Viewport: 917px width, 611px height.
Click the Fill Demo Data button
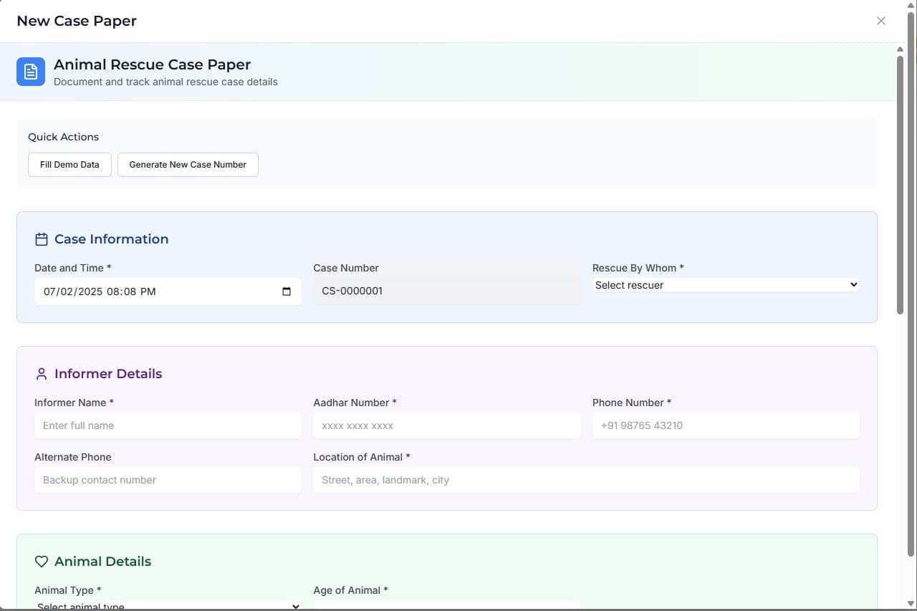(69, 165)
